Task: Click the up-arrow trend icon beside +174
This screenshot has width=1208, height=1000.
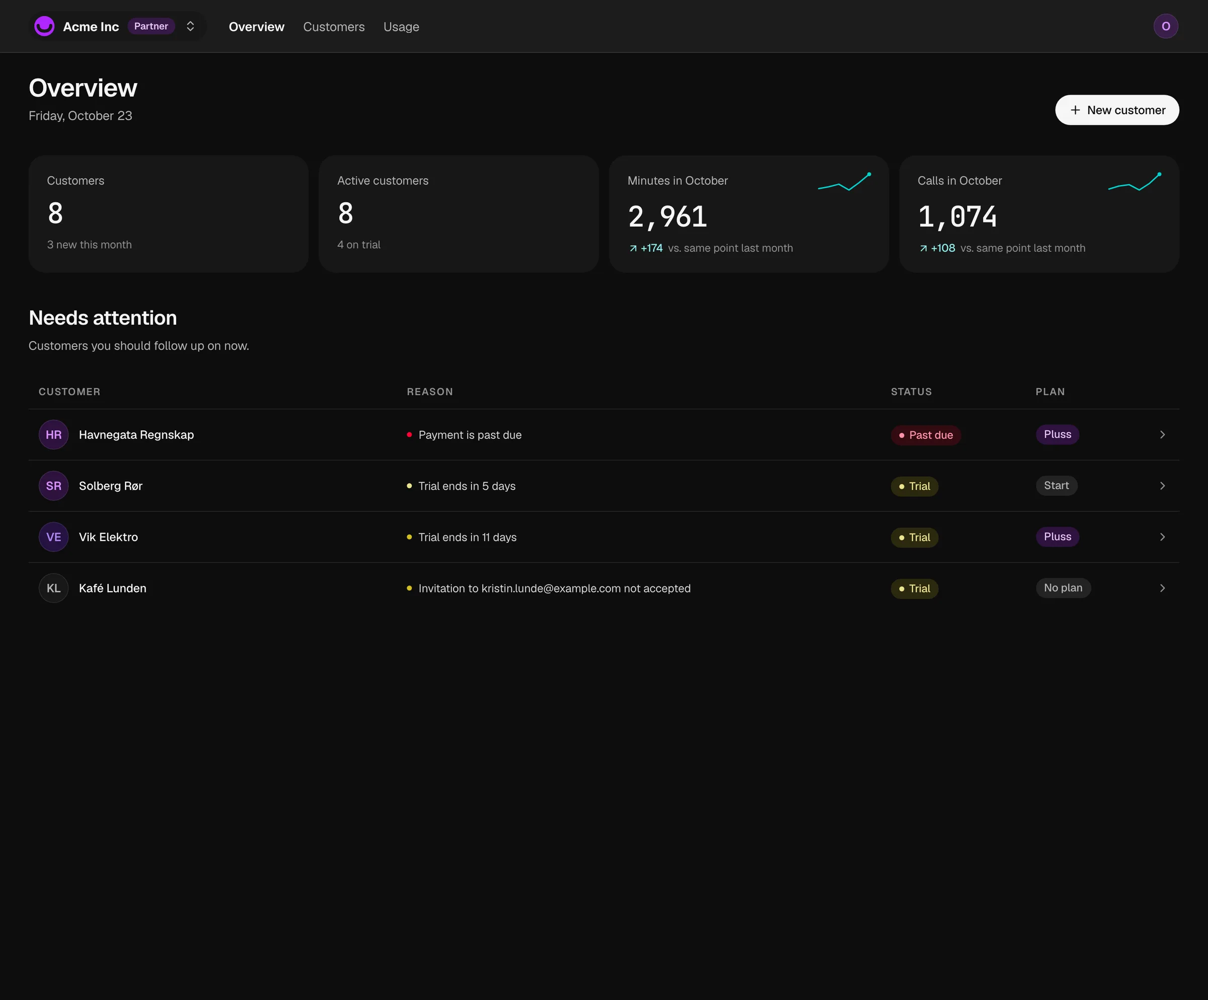Action: [x=633, y=249]
